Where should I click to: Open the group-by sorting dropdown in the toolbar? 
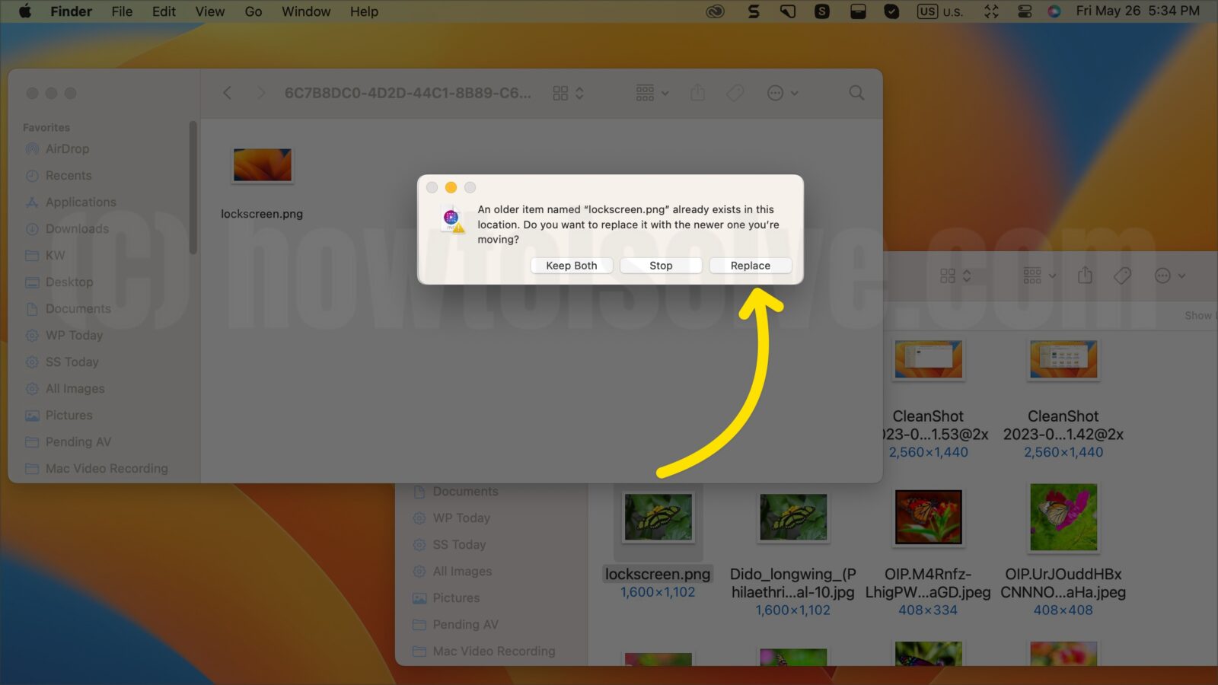pos(650,92)
